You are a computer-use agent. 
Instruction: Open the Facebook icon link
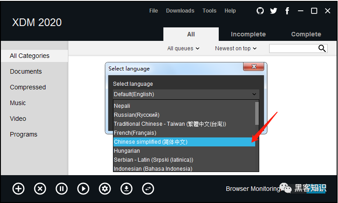(287, 11)
